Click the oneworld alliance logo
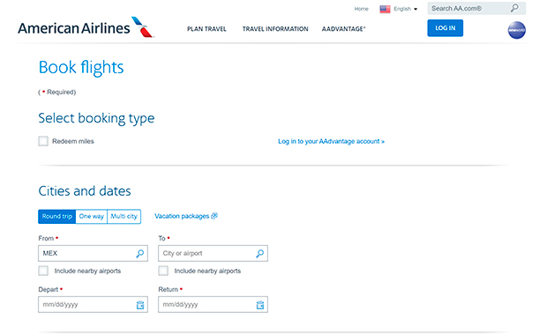 (x=517, y=30)
